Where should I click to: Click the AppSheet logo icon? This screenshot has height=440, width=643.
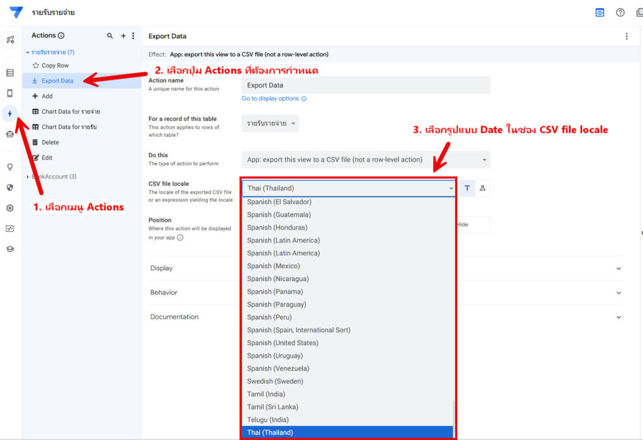(x=16, y=12)
